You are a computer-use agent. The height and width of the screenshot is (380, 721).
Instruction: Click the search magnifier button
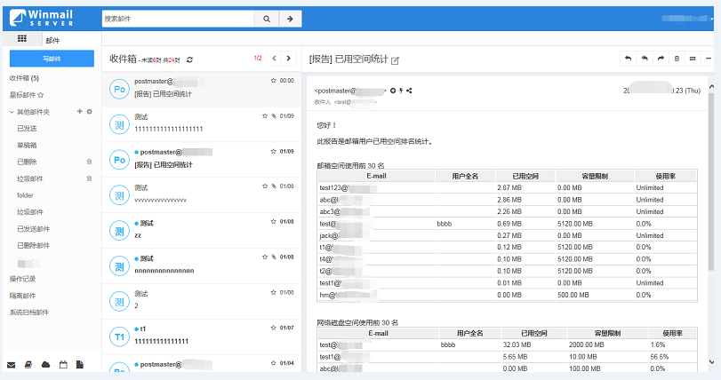[x=267, y=19]
